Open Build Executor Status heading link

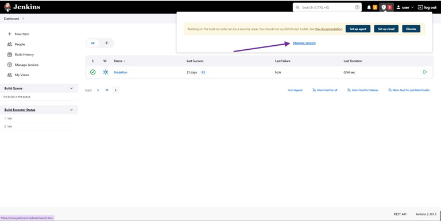point(20,110)
